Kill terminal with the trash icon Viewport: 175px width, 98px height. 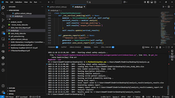pyautogui.click(x=160, y=47)
